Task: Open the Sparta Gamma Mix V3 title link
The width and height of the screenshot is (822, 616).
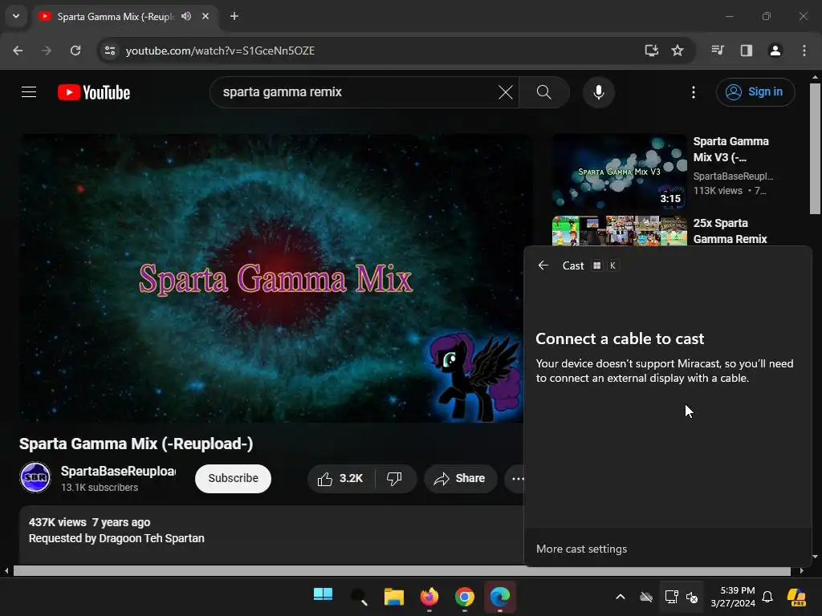Action: pyautogui.click(x=730, y=149)
